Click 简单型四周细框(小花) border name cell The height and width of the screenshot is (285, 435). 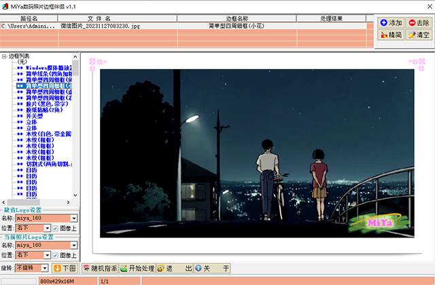click(x=237, y=26)
